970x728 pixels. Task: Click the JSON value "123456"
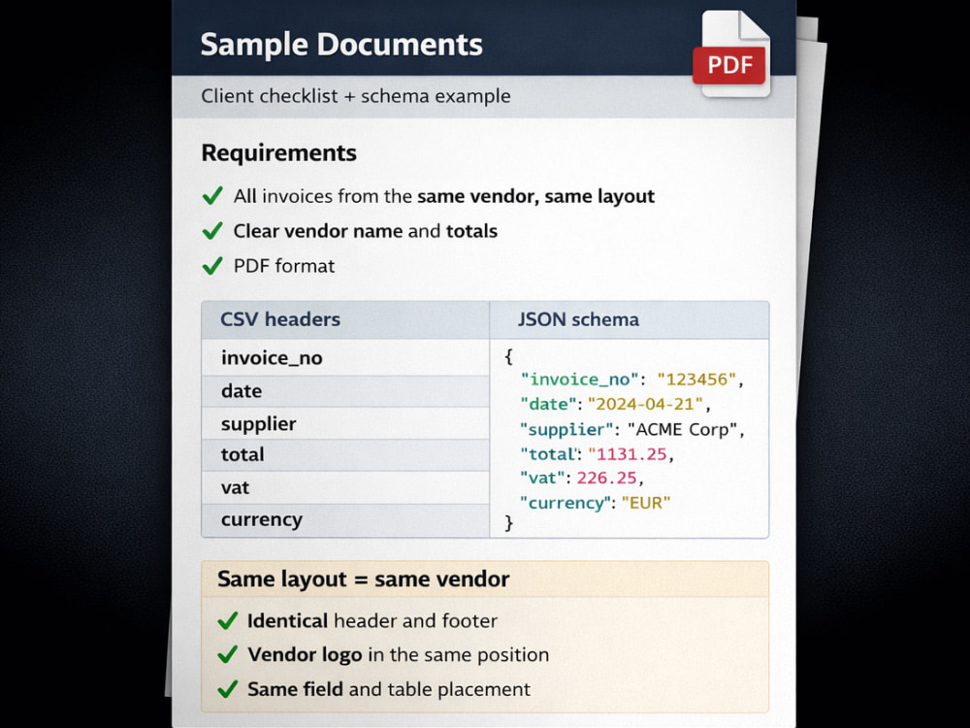click(696, 380)
